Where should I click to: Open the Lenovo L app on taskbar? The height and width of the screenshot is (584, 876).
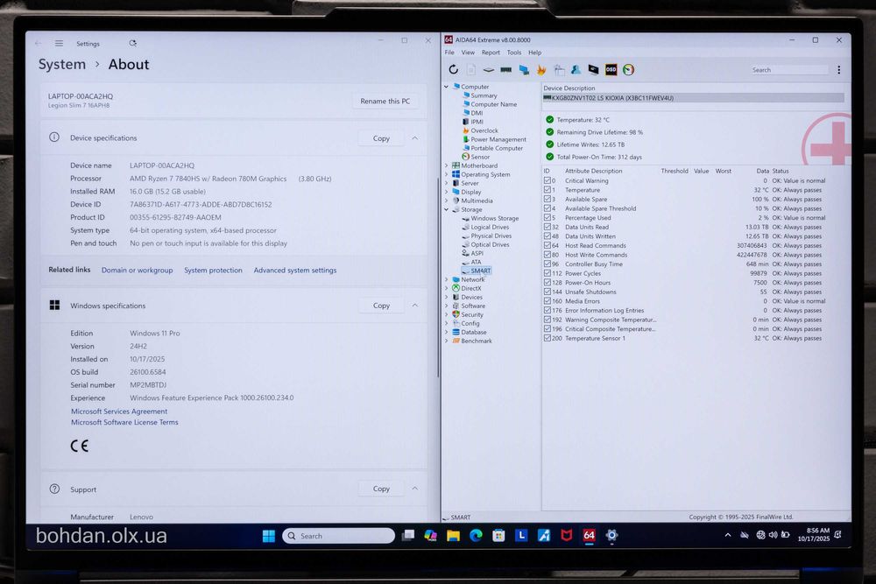coord(521,536)
